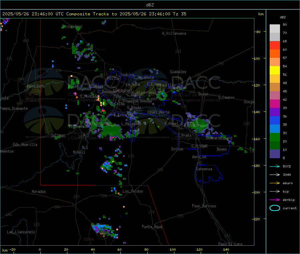Click the Cda_Amarilla map label
300x254 pixels.
(x=25, y=145)
